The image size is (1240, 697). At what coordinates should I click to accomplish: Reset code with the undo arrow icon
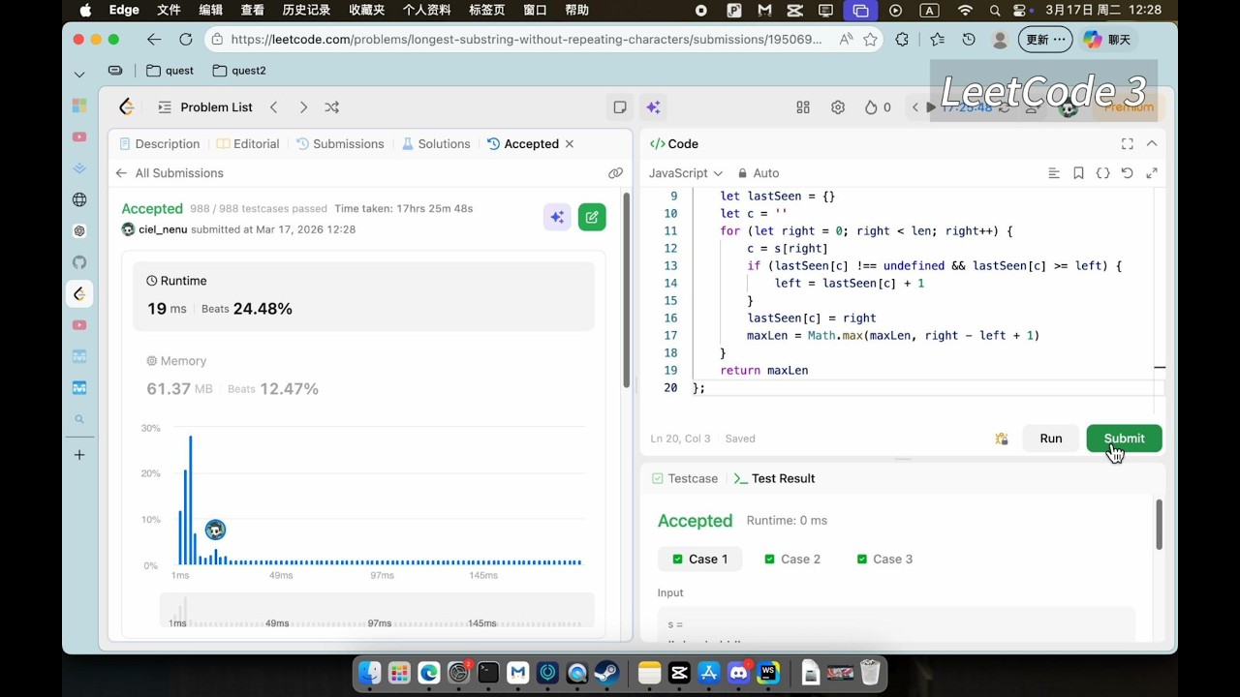(x=1127, y=173)
